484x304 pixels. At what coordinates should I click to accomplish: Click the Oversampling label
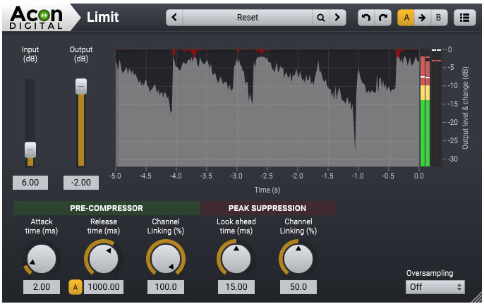tap(430, 273)
